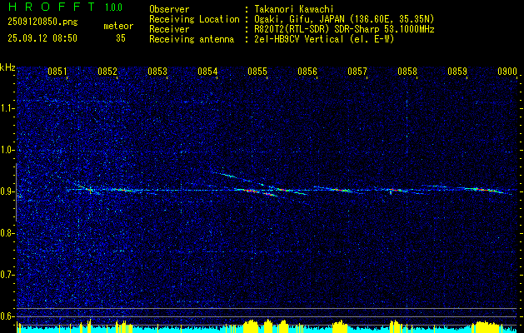Click the 0853 time marker
This screenshot has width=524, height=333.
point(157,72)
